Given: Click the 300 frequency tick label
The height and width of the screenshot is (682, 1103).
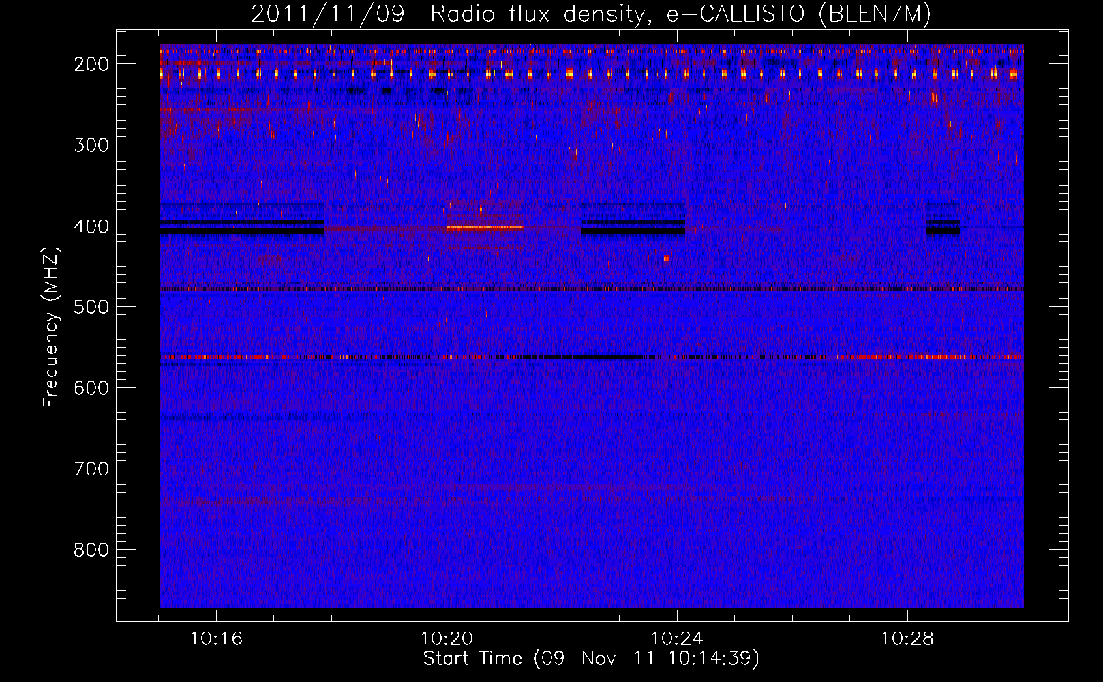Looking at the screenshot, I should click(x=91, y=145).
